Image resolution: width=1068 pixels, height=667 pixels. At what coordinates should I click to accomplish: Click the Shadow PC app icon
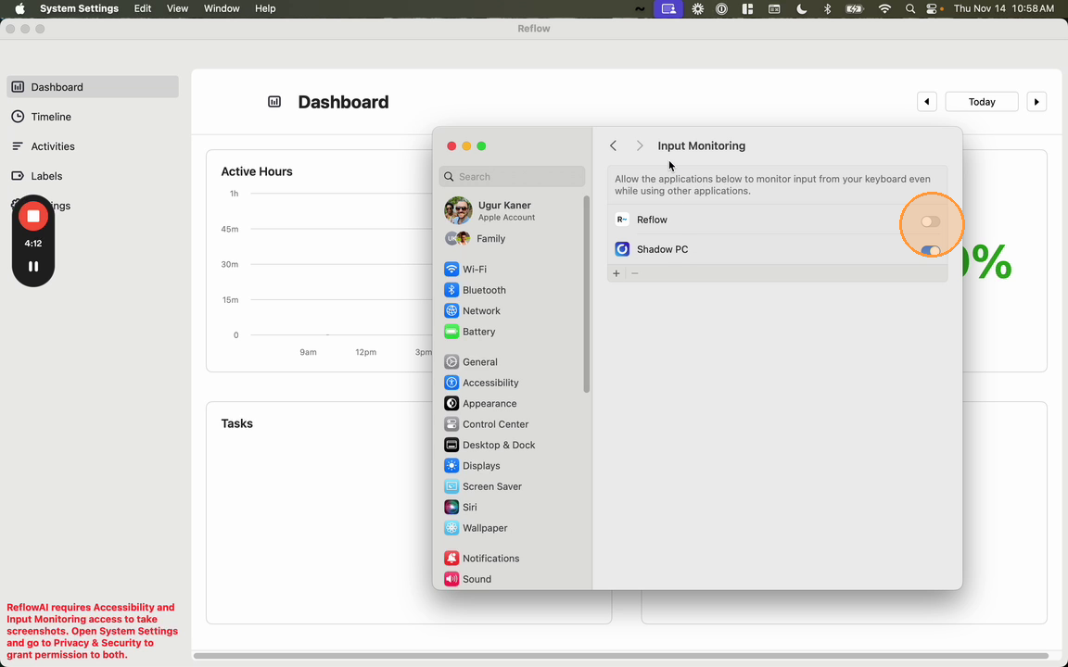622,249
